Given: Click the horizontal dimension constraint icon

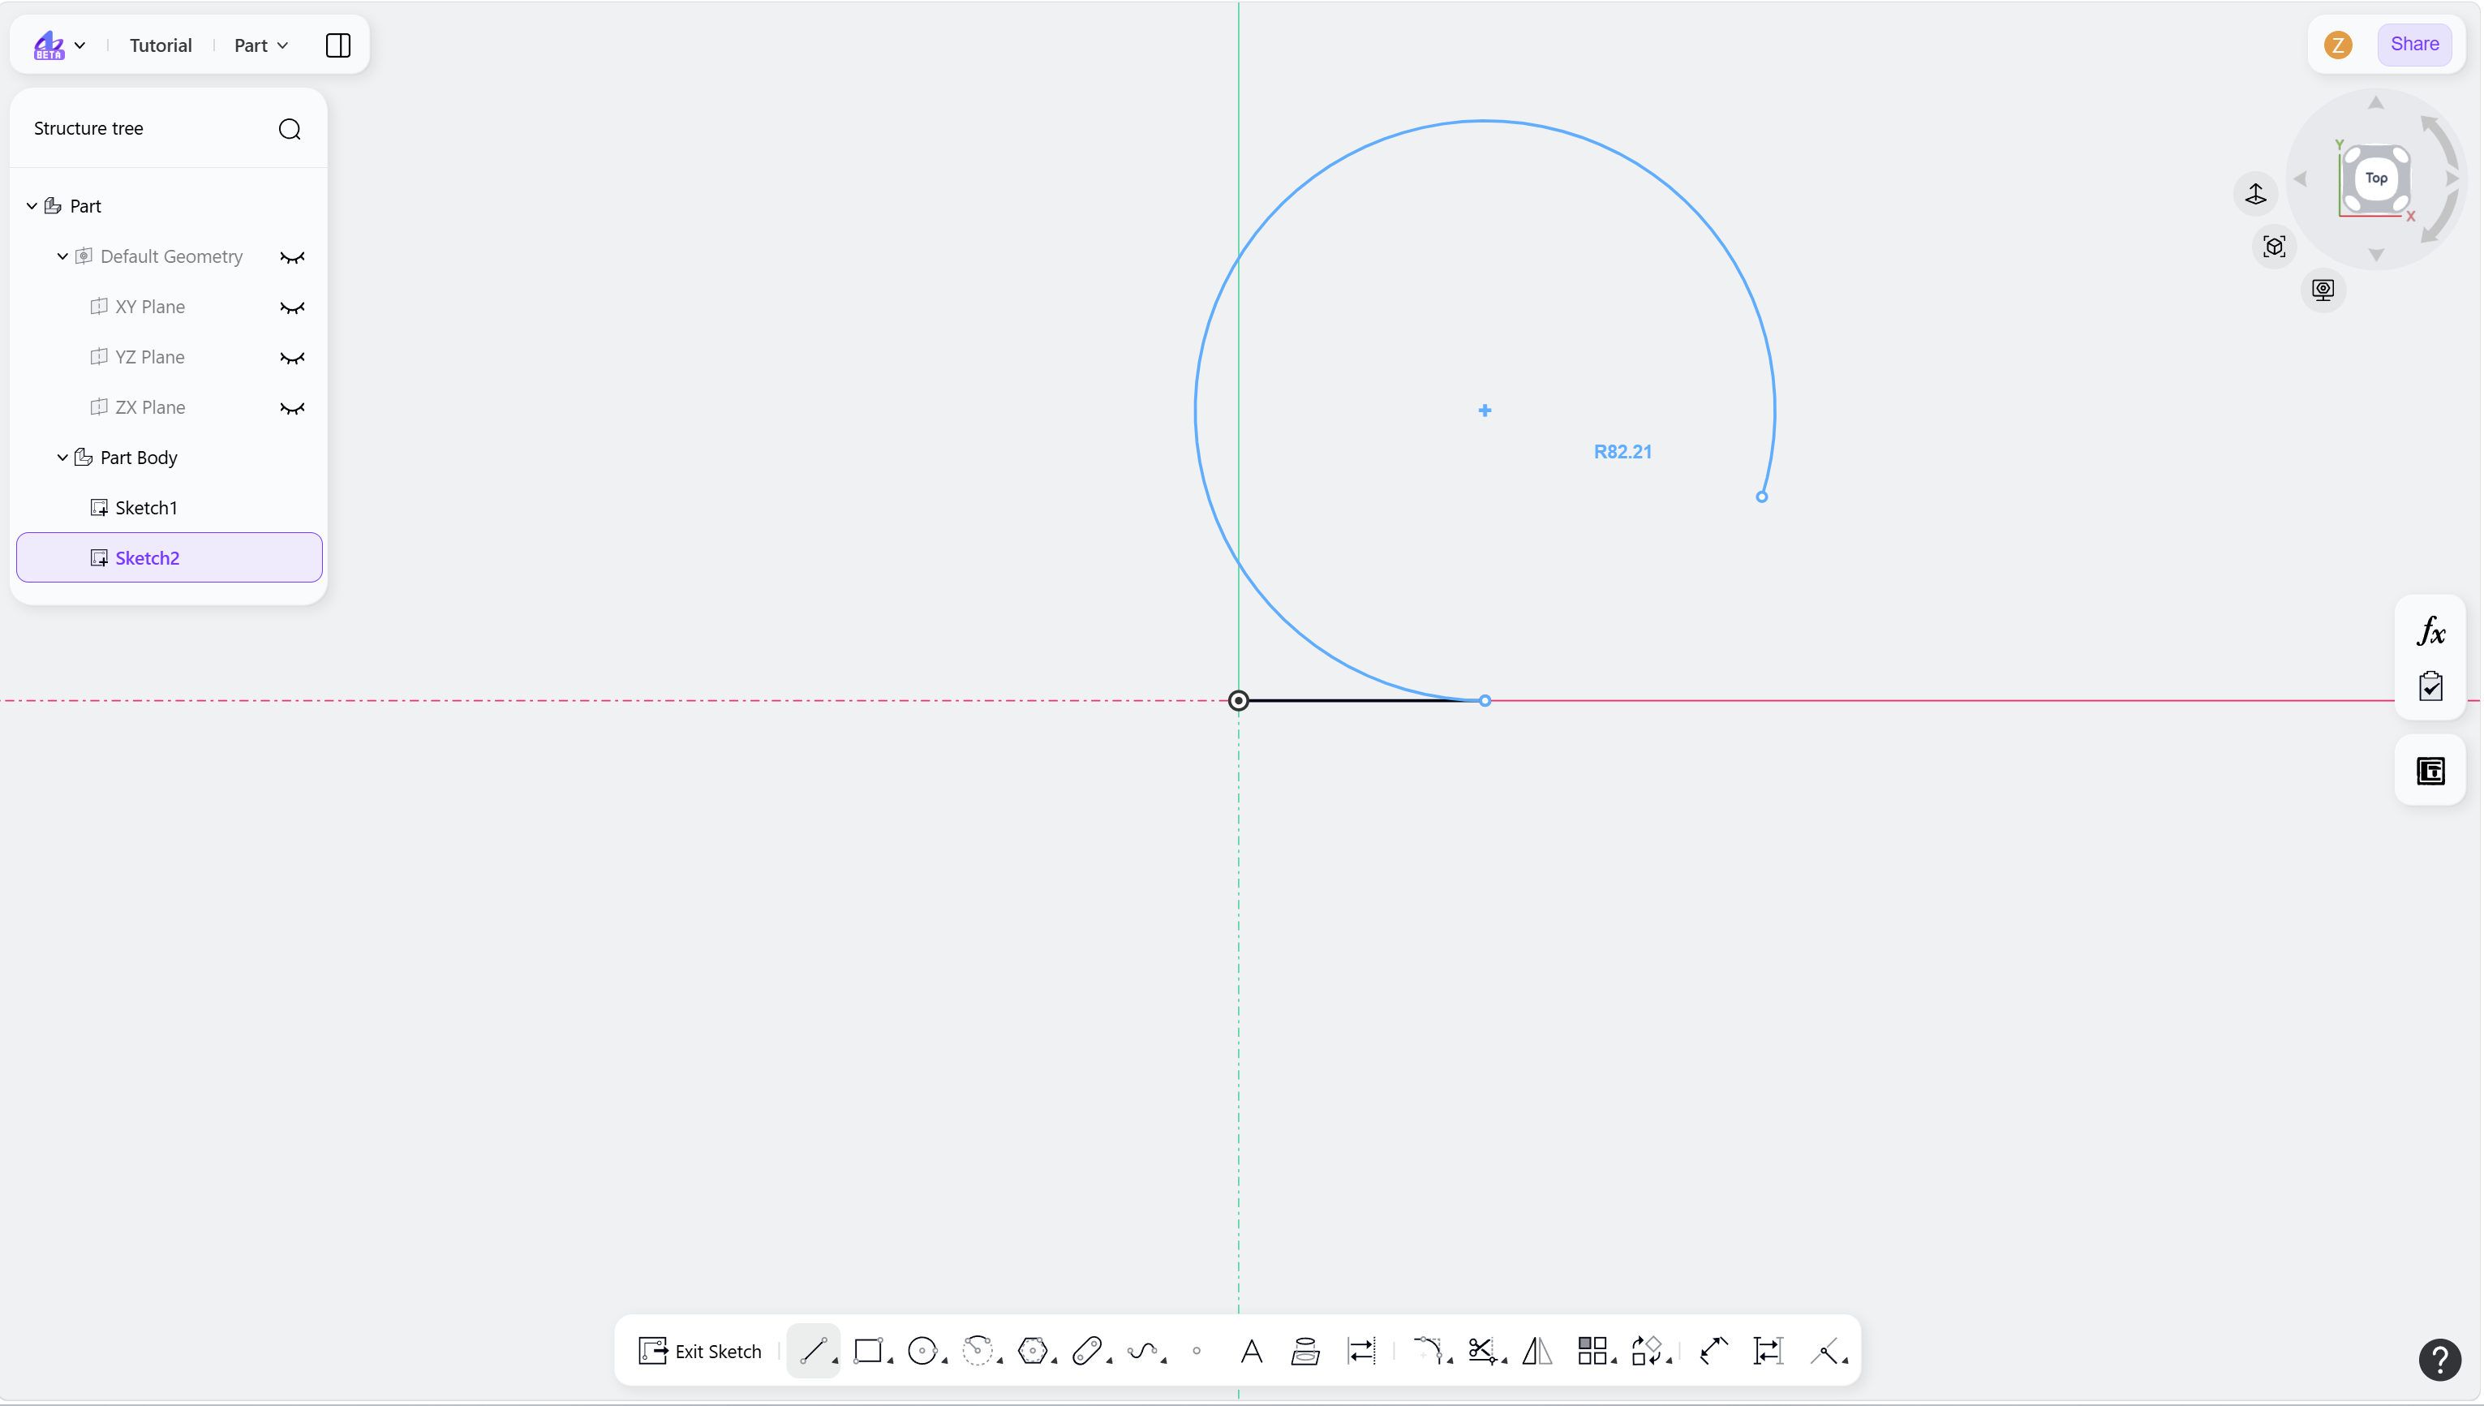Looking at the screenshot, I should 1768,1350.
